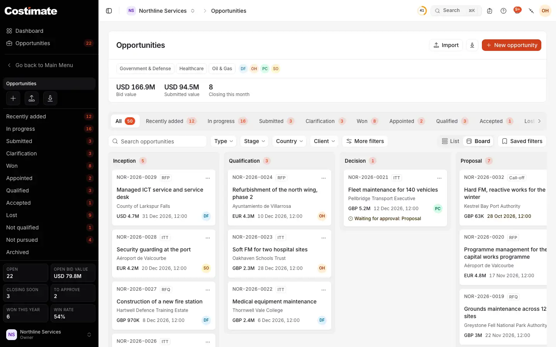The image size is (556, 347).
Task: Toggle the Oil & Gas filter chip
Action: 222,69
